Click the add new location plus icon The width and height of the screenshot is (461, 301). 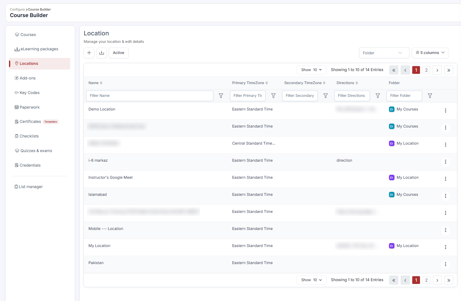[x=89, y=53]
